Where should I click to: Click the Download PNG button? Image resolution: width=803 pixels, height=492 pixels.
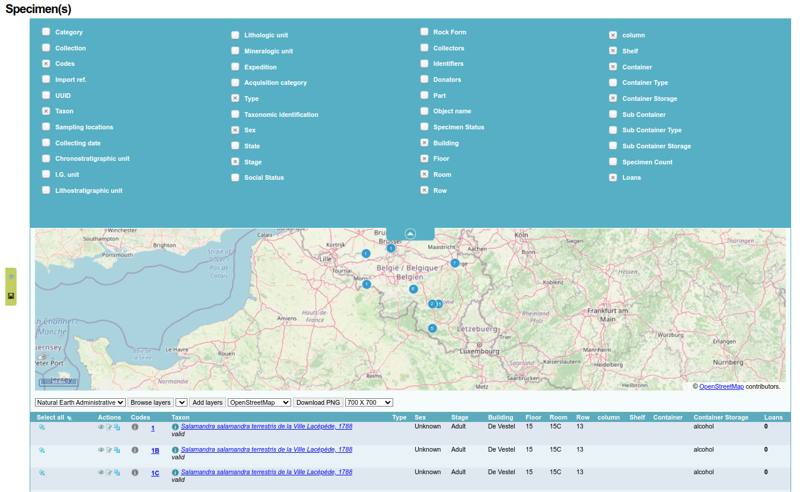[x=318, y=402]
